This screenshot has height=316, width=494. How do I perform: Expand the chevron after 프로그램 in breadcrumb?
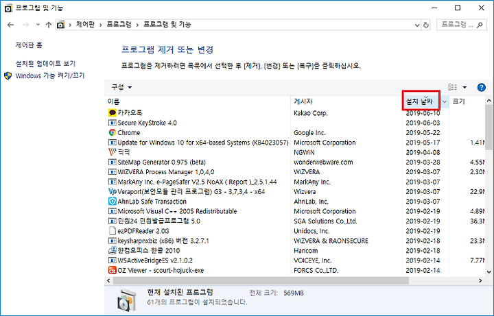click(x=137, y=25)
